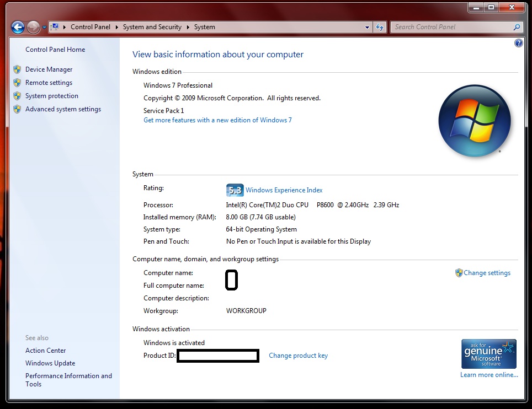Click the magnifier search icon
Screen dimensions: 532x409
pyautogui.click(x=517, y=27)
